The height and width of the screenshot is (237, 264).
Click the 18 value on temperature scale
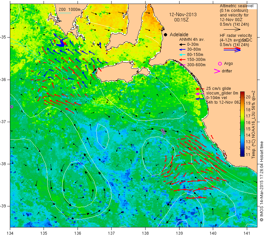(x=248, y=110)
